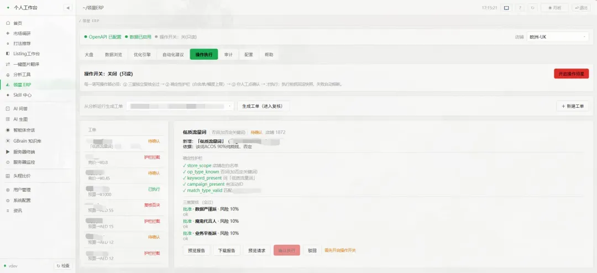Viewport: 597px width, 273px height.
Task: Click the red 开启操作领星 button
Action: coord(571,74)
